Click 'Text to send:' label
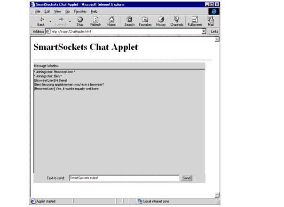 [x=56, y=178]
